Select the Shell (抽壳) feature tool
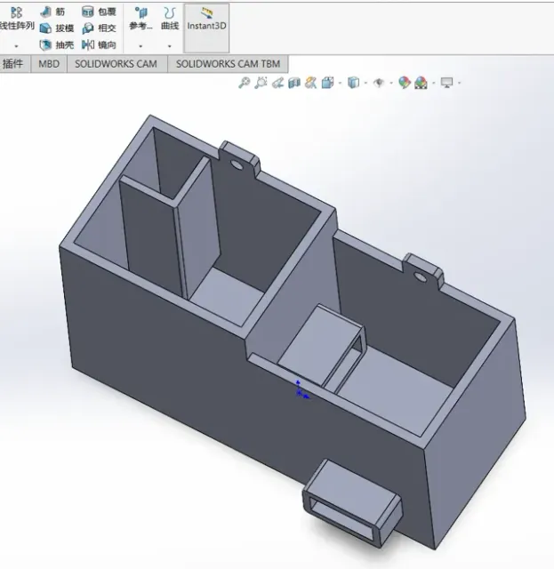The height and width of the screenshot is (569, 554). [57, 44]
